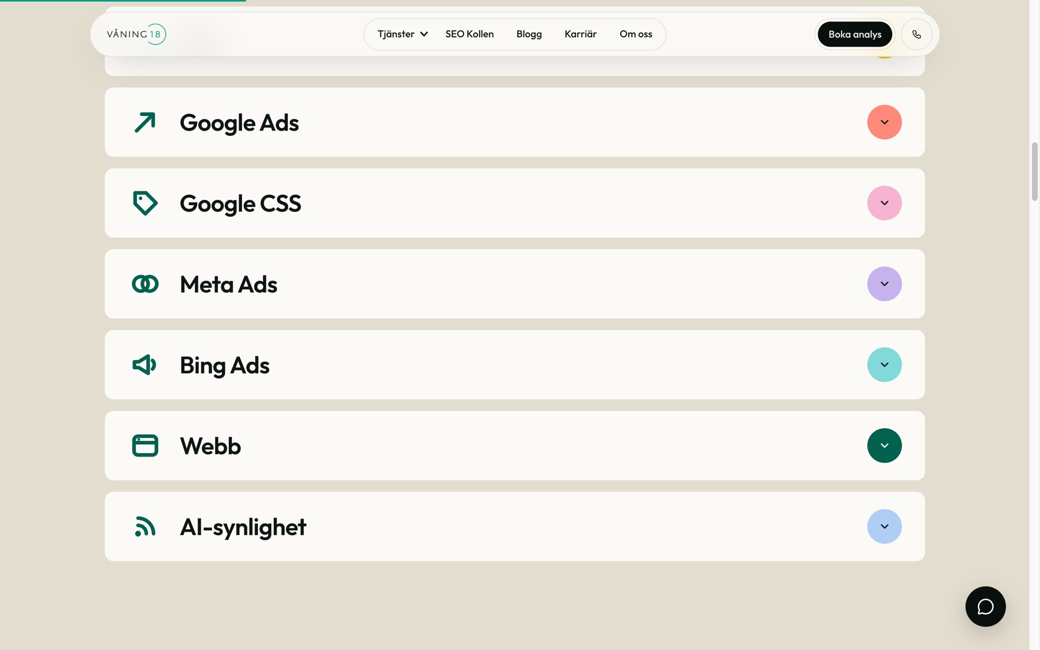Click the Våning 18 logo

[x=136, y=34]
